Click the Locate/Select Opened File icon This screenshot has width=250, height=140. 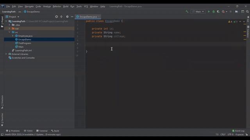[56, 17]
